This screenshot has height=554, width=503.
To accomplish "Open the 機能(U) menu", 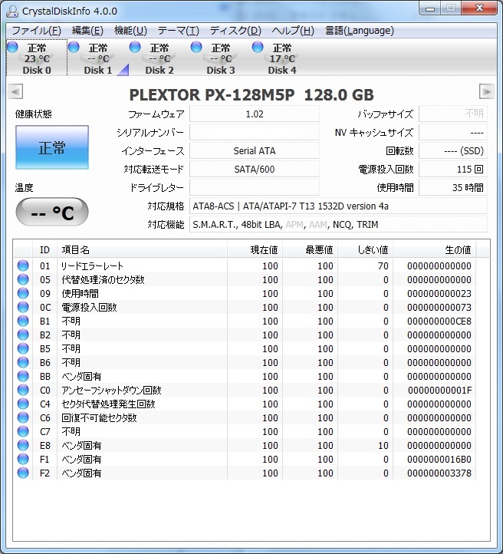I will point(130,31).
